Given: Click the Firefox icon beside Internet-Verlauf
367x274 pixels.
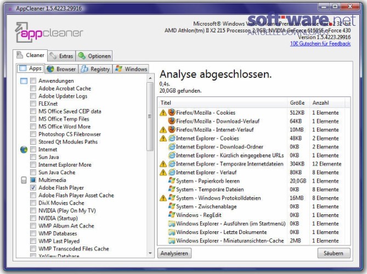Looking at the screenshot, I should pyautogui.click(x=172, y=129).
